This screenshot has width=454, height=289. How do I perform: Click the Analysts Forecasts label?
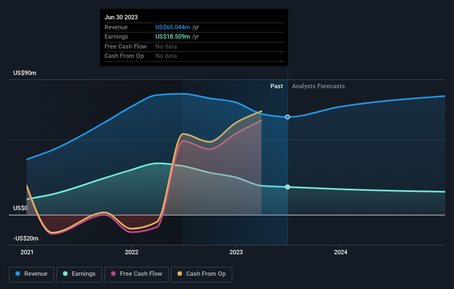click(318, 87)
